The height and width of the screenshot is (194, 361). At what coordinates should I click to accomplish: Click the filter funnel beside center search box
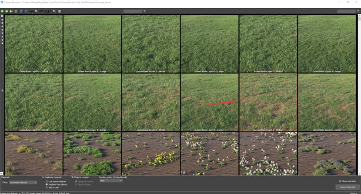tap(144, 11)
